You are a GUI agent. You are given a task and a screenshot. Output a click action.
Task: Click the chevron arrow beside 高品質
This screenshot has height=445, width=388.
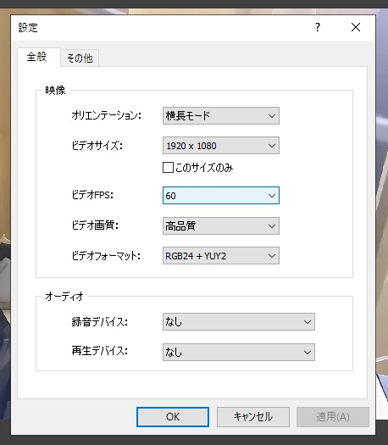[272, 226]
